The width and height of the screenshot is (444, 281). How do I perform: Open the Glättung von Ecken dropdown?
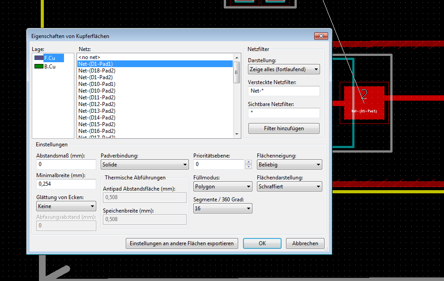coord(66,206)
